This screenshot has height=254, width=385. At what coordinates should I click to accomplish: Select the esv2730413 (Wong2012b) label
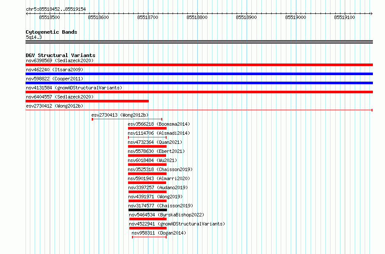[x=120, y=115]
